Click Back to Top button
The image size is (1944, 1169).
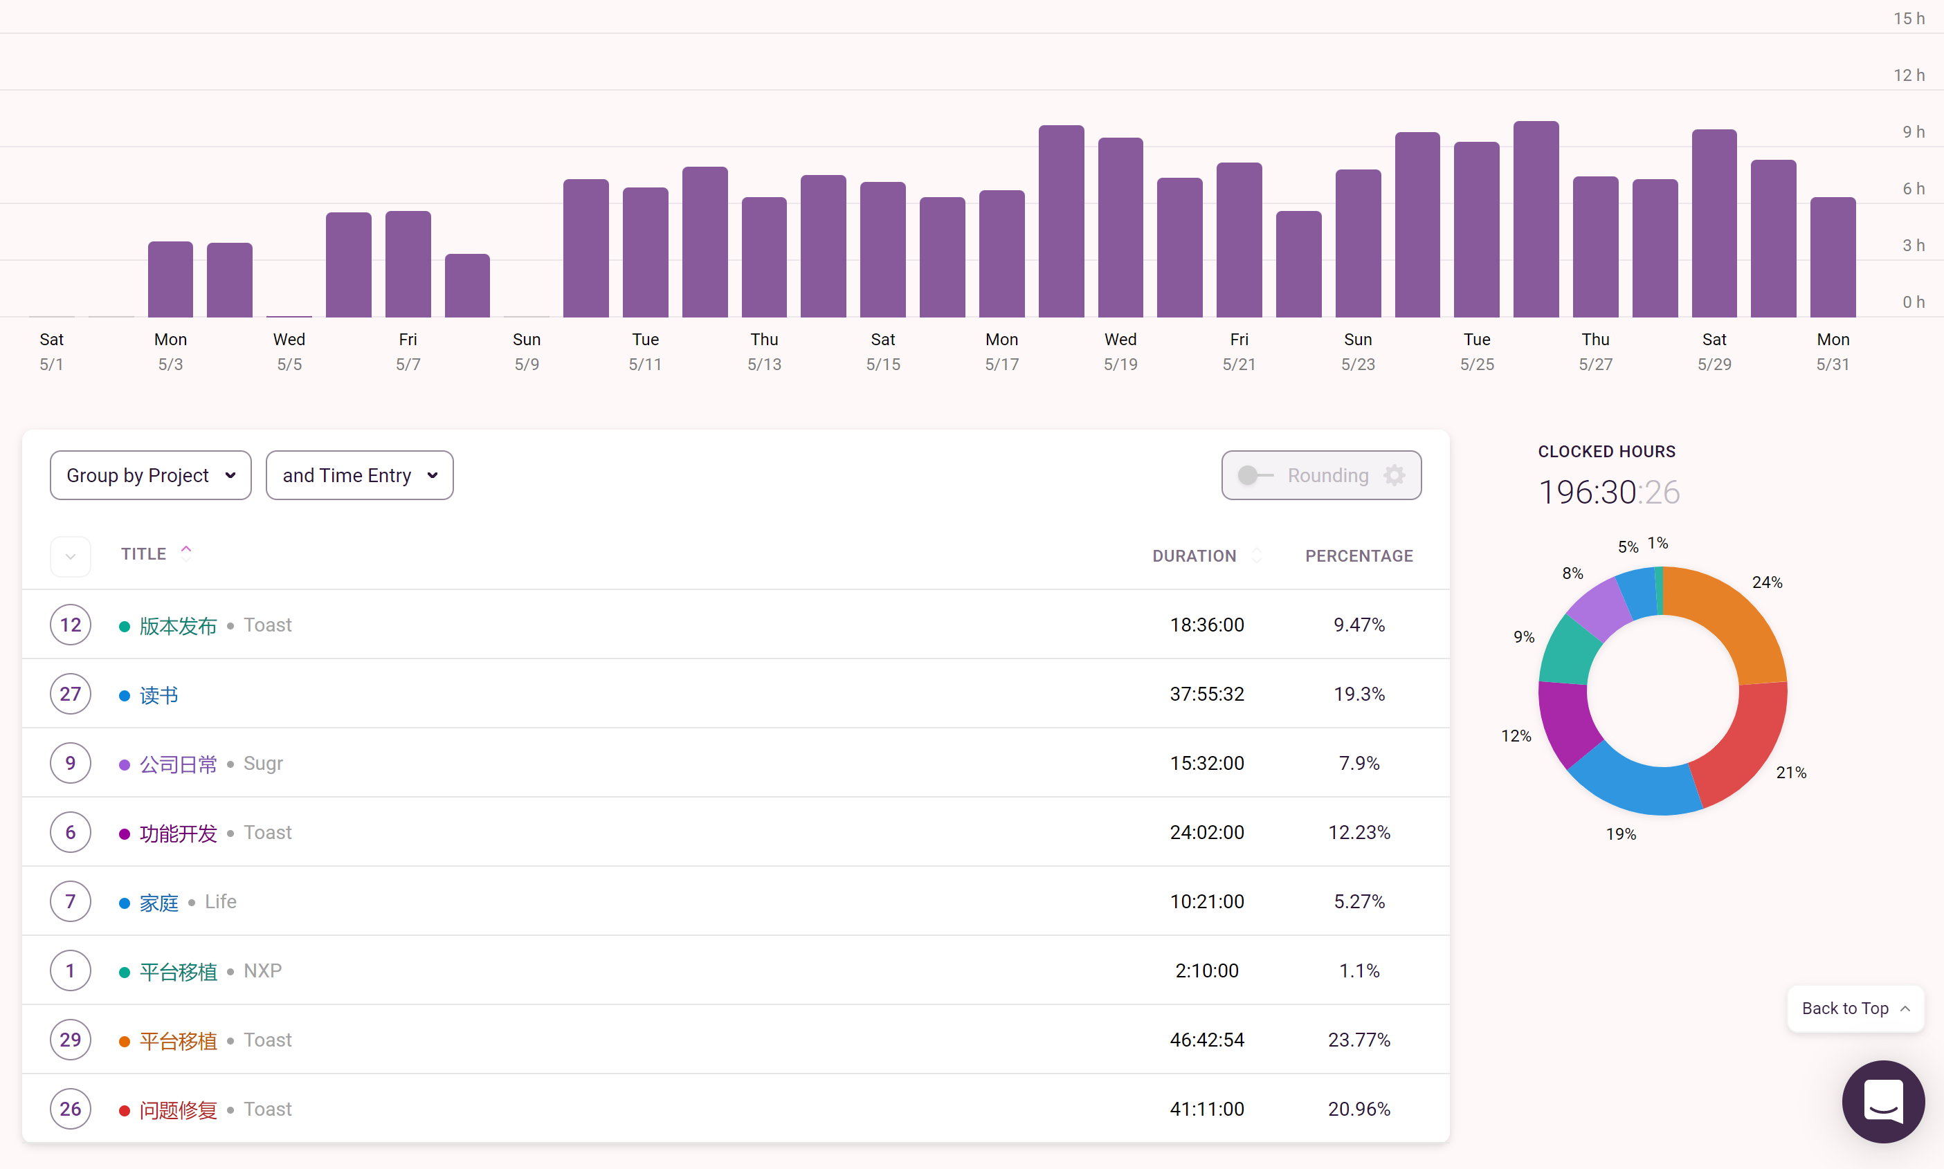click(x=1855, y=1009)
